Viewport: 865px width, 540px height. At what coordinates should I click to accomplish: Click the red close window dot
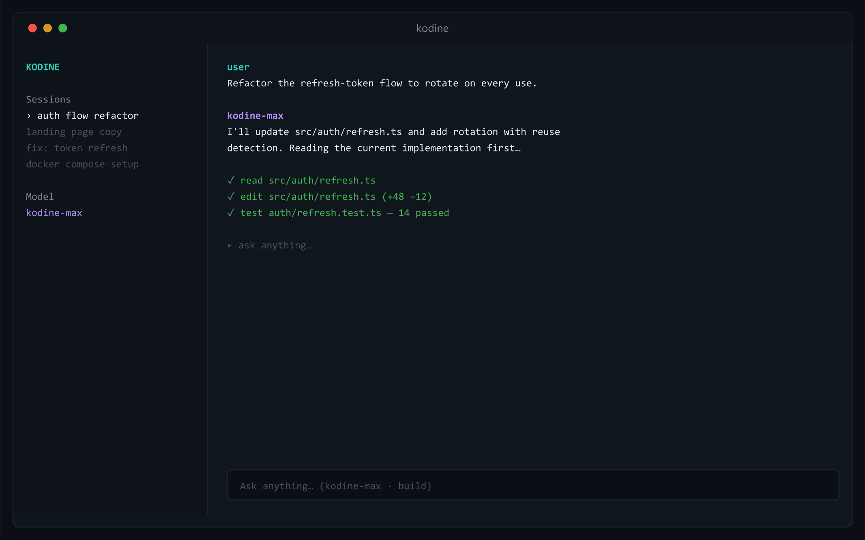pyautogui.click(x=32, y=28)
